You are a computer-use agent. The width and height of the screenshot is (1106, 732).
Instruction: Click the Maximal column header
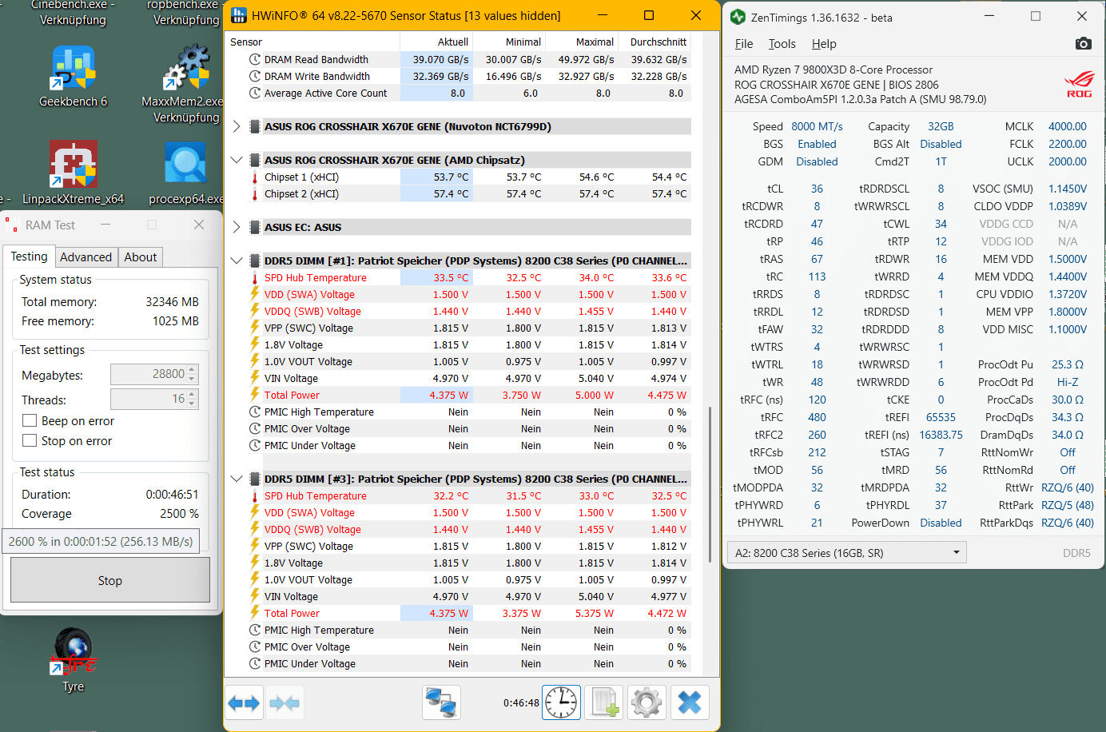(x=582, y=42)
